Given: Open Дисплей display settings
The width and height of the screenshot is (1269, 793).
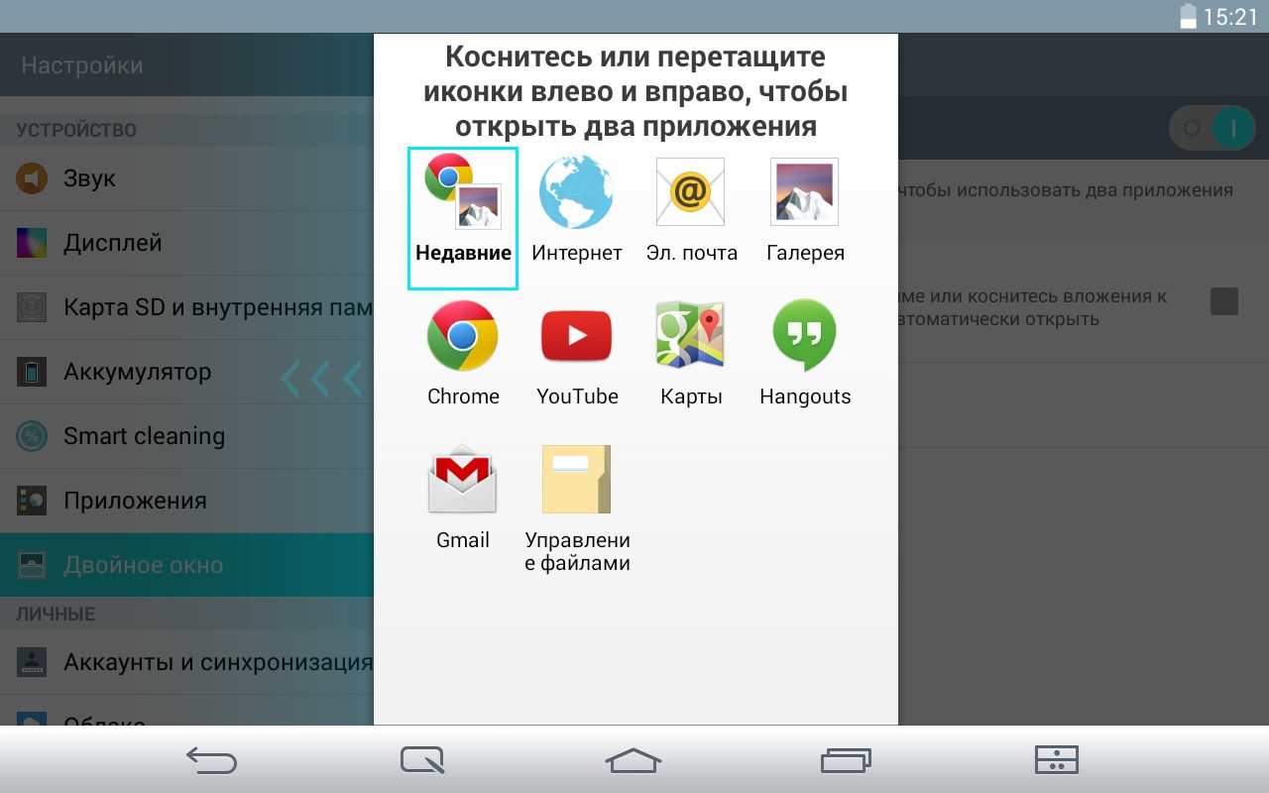Looking at the screenshot, I should click(112, 243).
